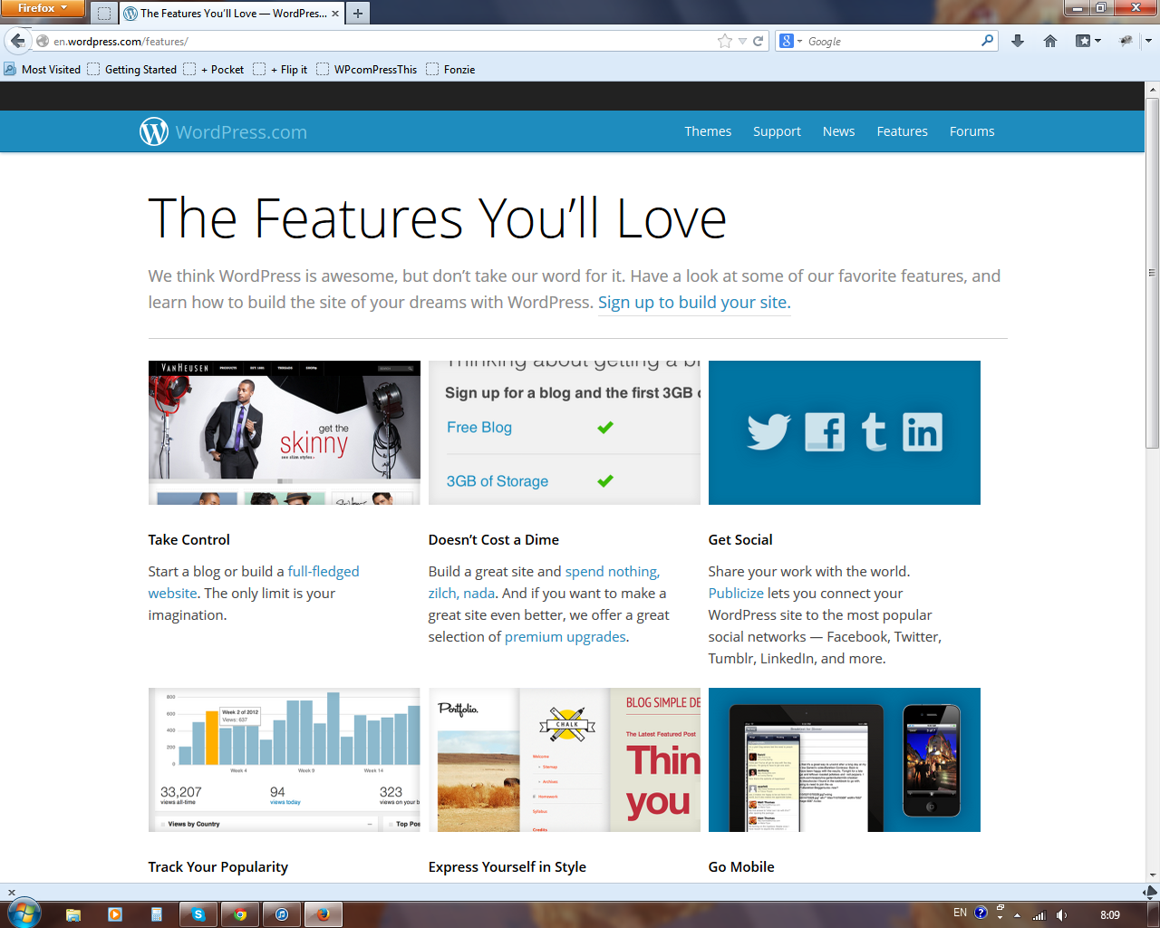Expand the Google search engine selector
The width and height of the screenshot is (1160, 928).
[790, 41]
